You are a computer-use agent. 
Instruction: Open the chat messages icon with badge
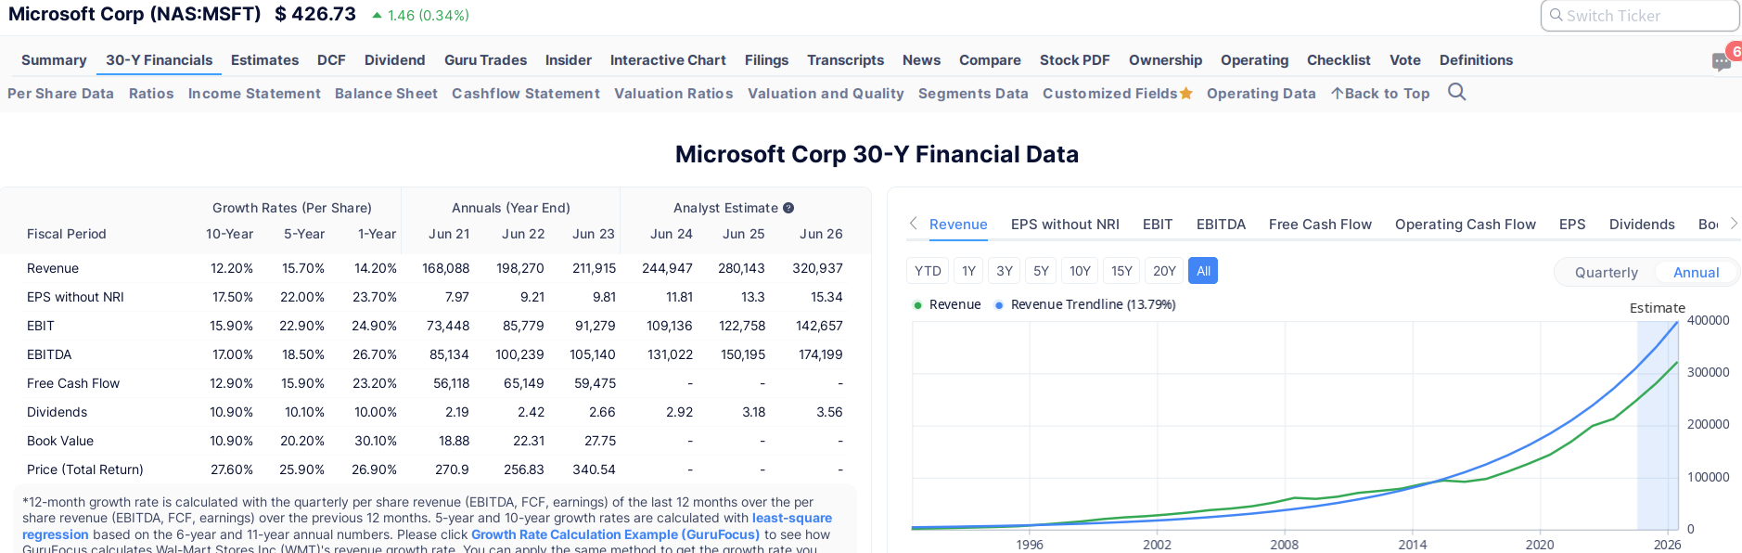click(x=1722, y=61)
